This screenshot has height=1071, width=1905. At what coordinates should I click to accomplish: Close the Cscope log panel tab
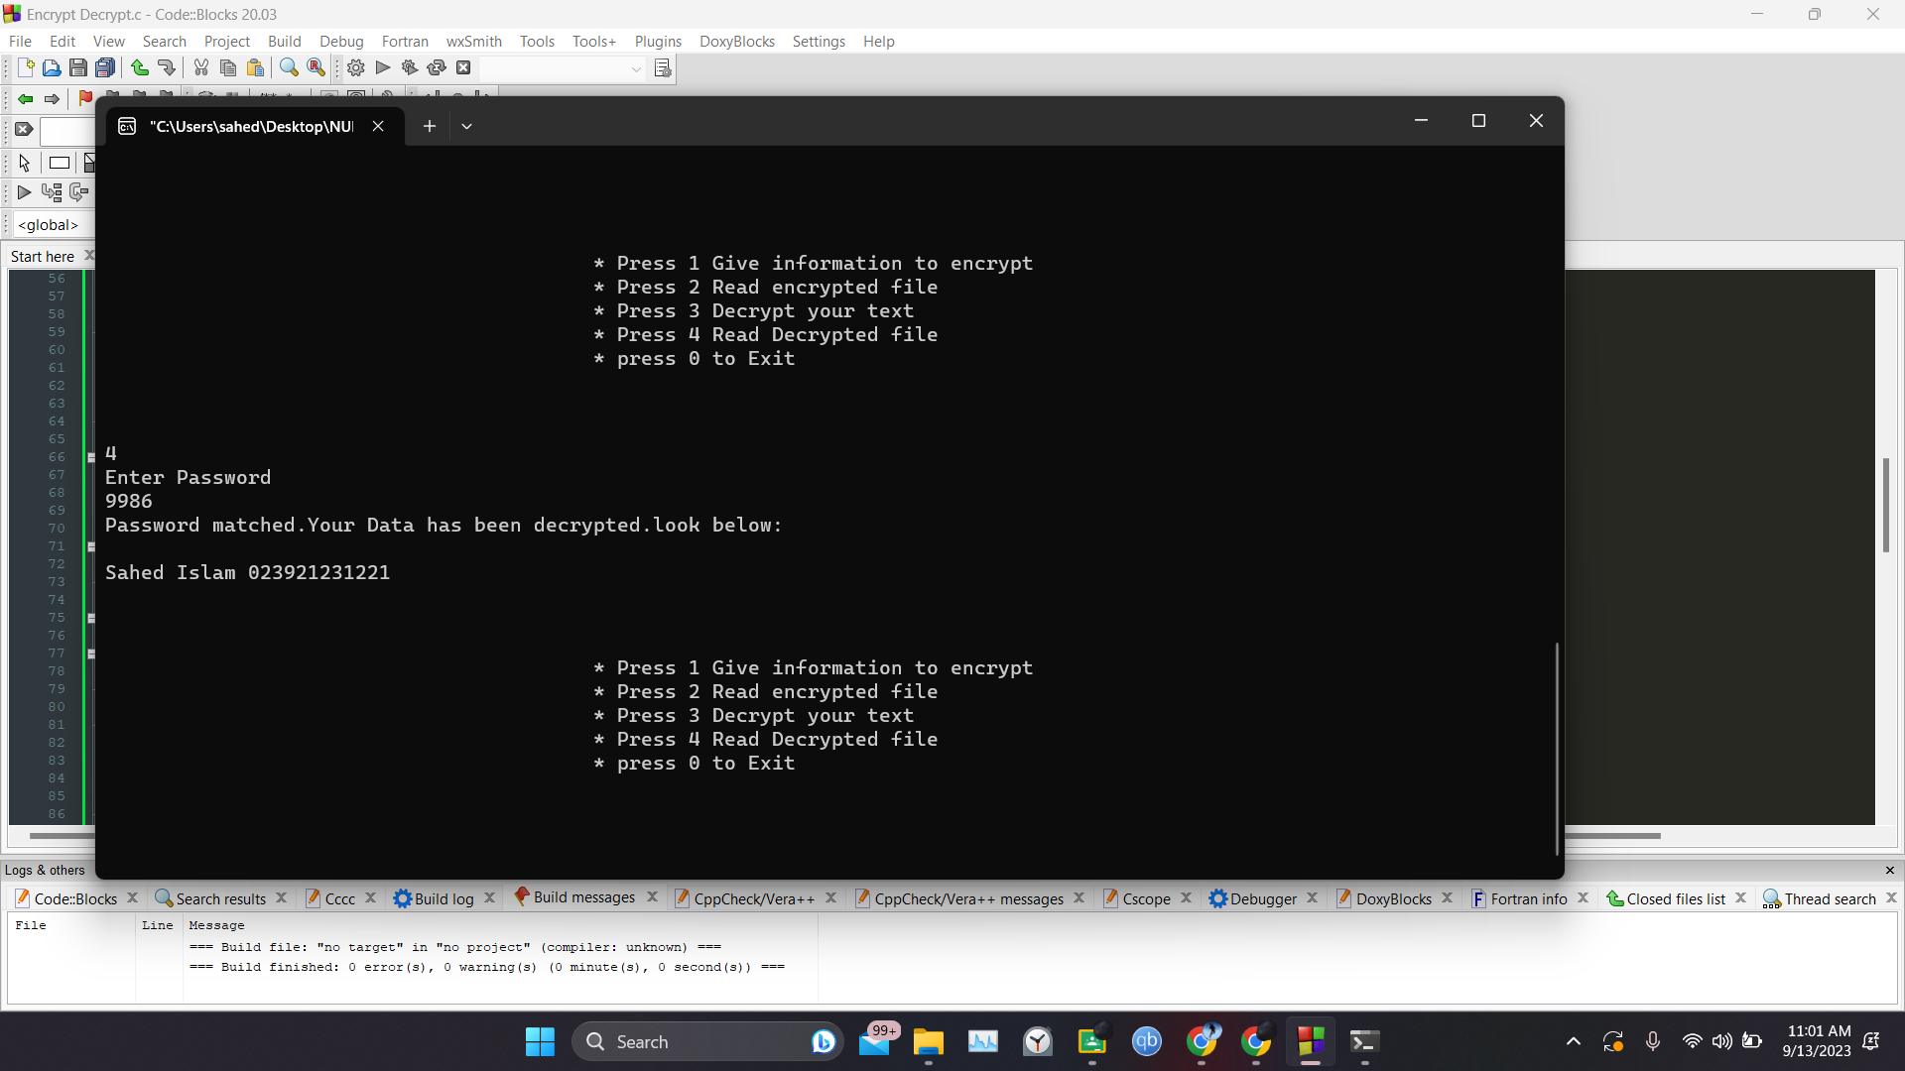1187,897
